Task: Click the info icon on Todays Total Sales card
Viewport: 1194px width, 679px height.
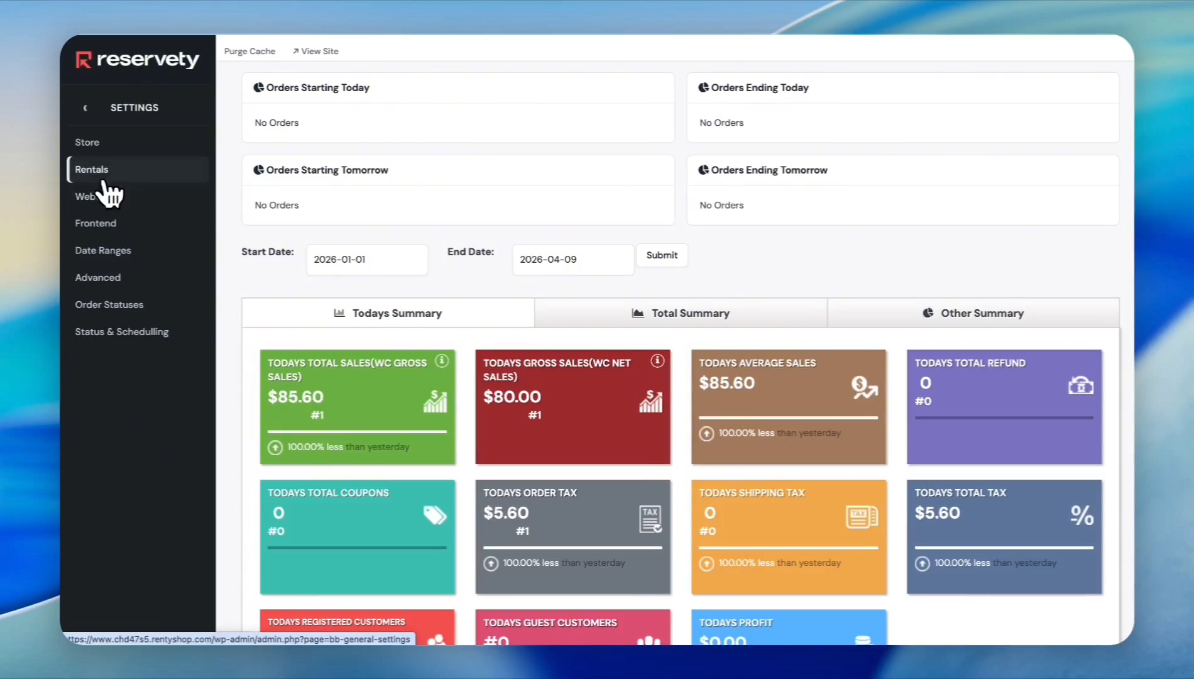Action: coord(442,361)
